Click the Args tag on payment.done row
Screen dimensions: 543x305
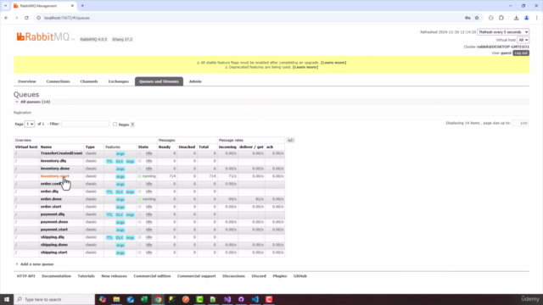[120, 222]
